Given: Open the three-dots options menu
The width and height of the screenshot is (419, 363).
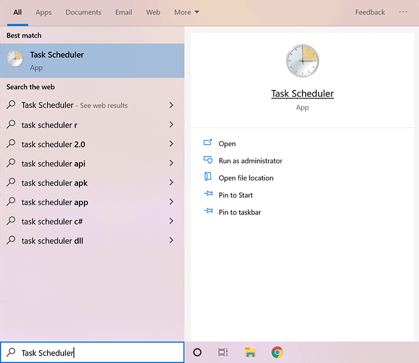Looking at the screenshot, I should (x=403, y=12).
